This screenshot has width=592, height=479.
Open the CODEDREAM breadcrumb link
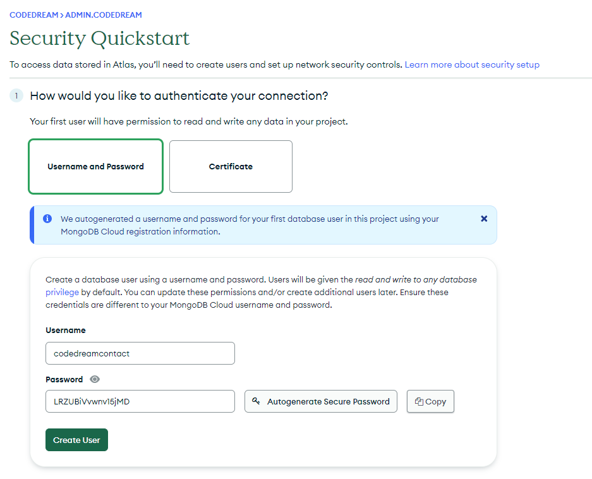[x=33, y=15]
